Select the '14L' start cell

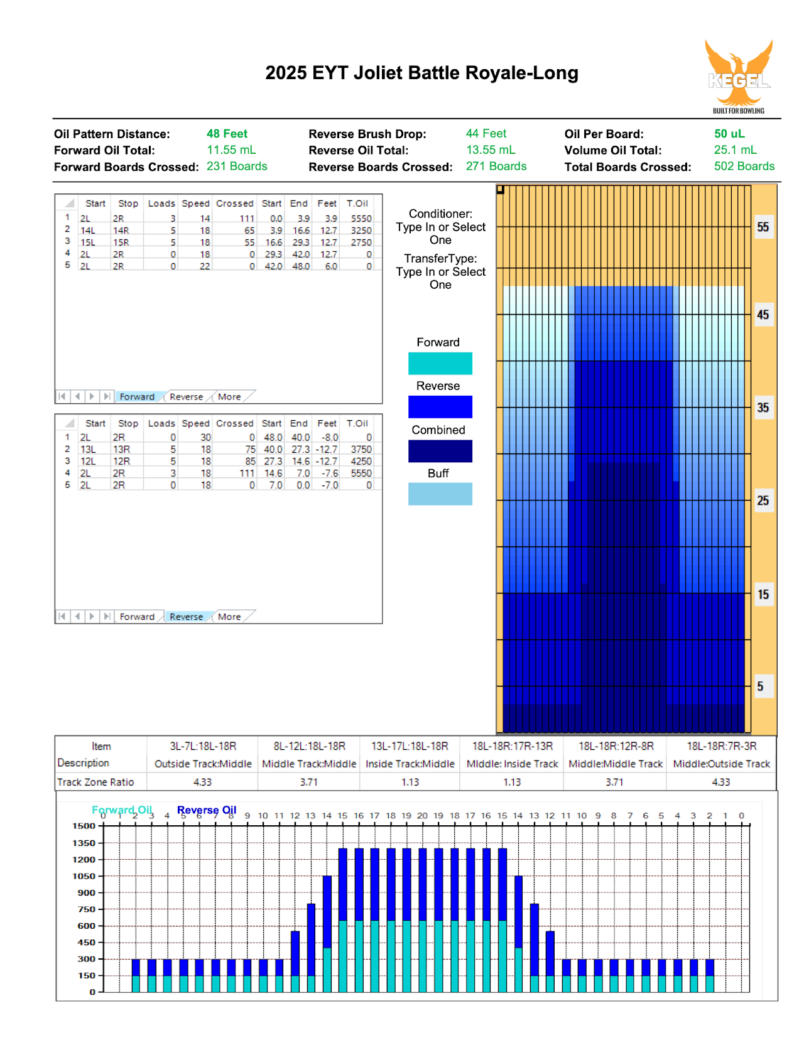coord(94,230)
